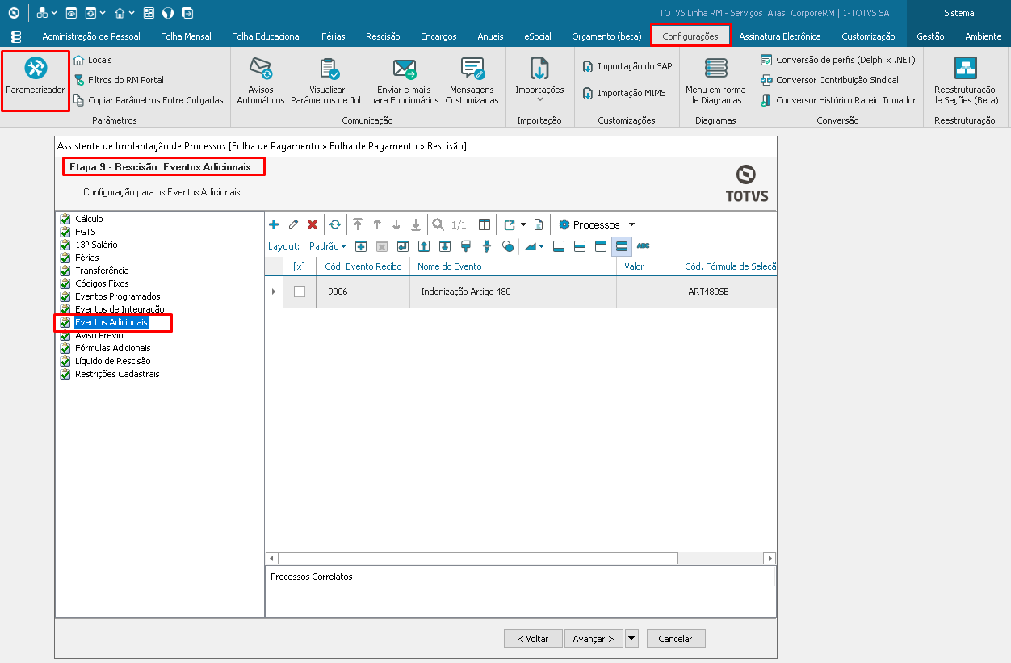Click the pencil edit record icon
Viewport: 1011px width, 663px height.
click(293, 224)
